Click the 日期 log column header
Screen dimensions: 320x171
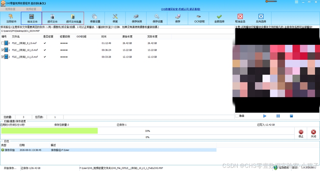pyautogui.click(x=22, y=145)
